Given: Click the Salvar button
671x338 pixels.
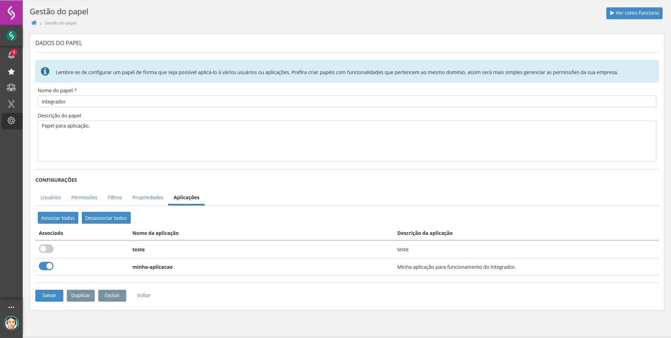Looking at the screenshot, I should (x=49, y=295).
